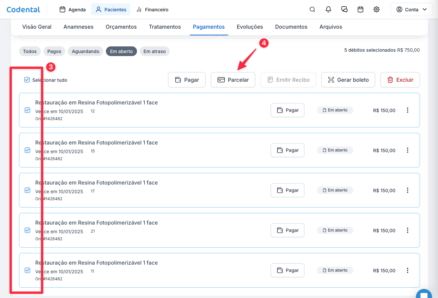Open three-dot menu for first debit
438x298 pixels.
pyautogui.click(x=407, y=110)
